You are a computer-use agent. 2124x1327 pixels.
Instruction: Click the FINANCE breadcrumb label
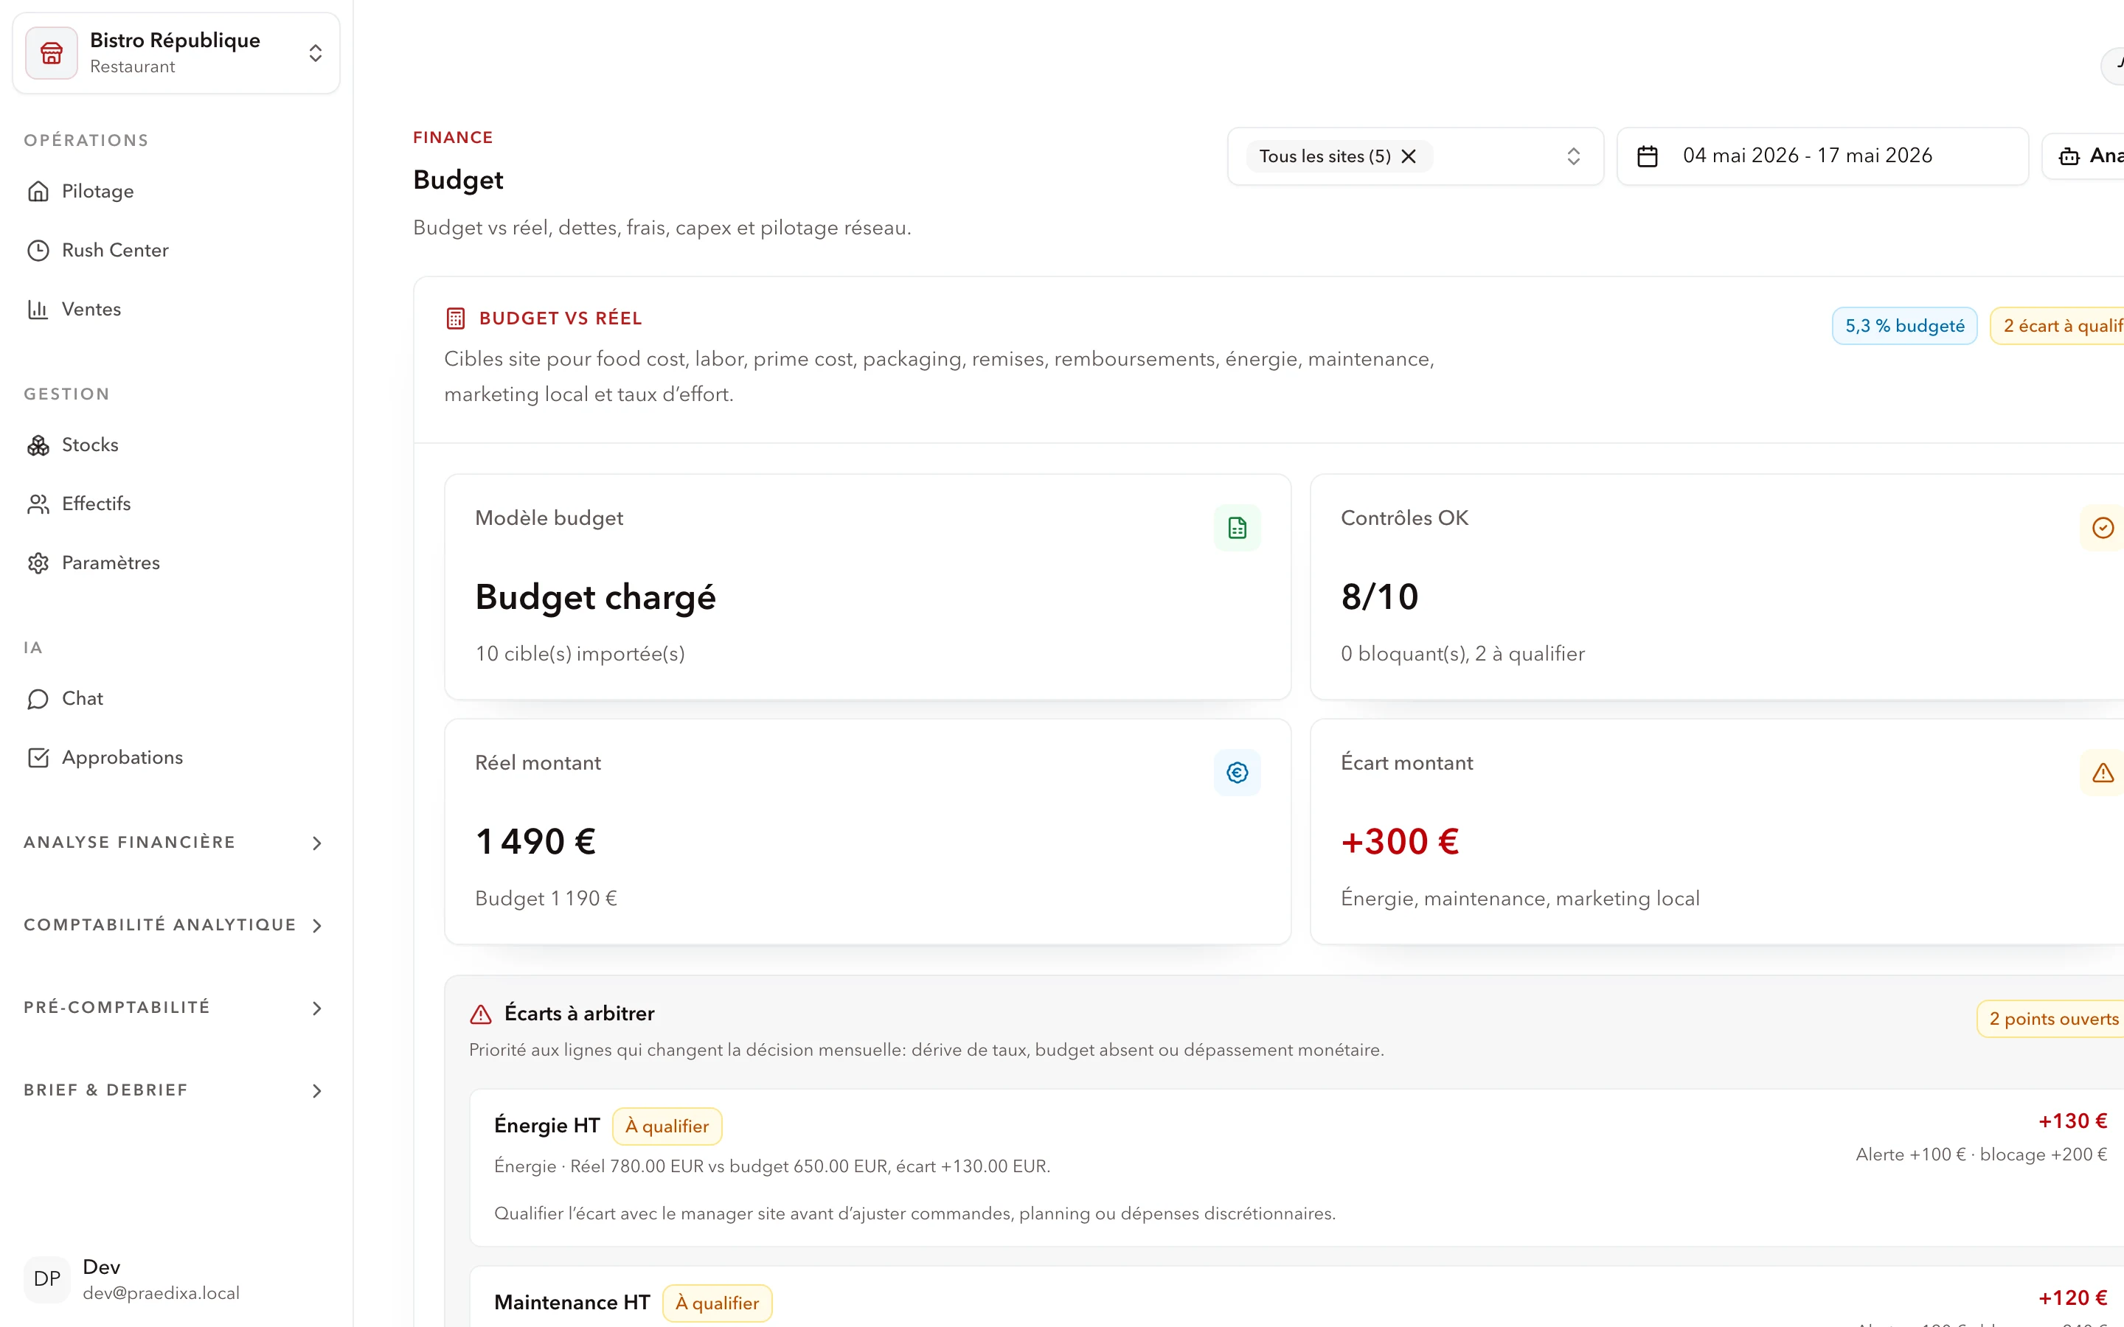[x=453, y=138]
